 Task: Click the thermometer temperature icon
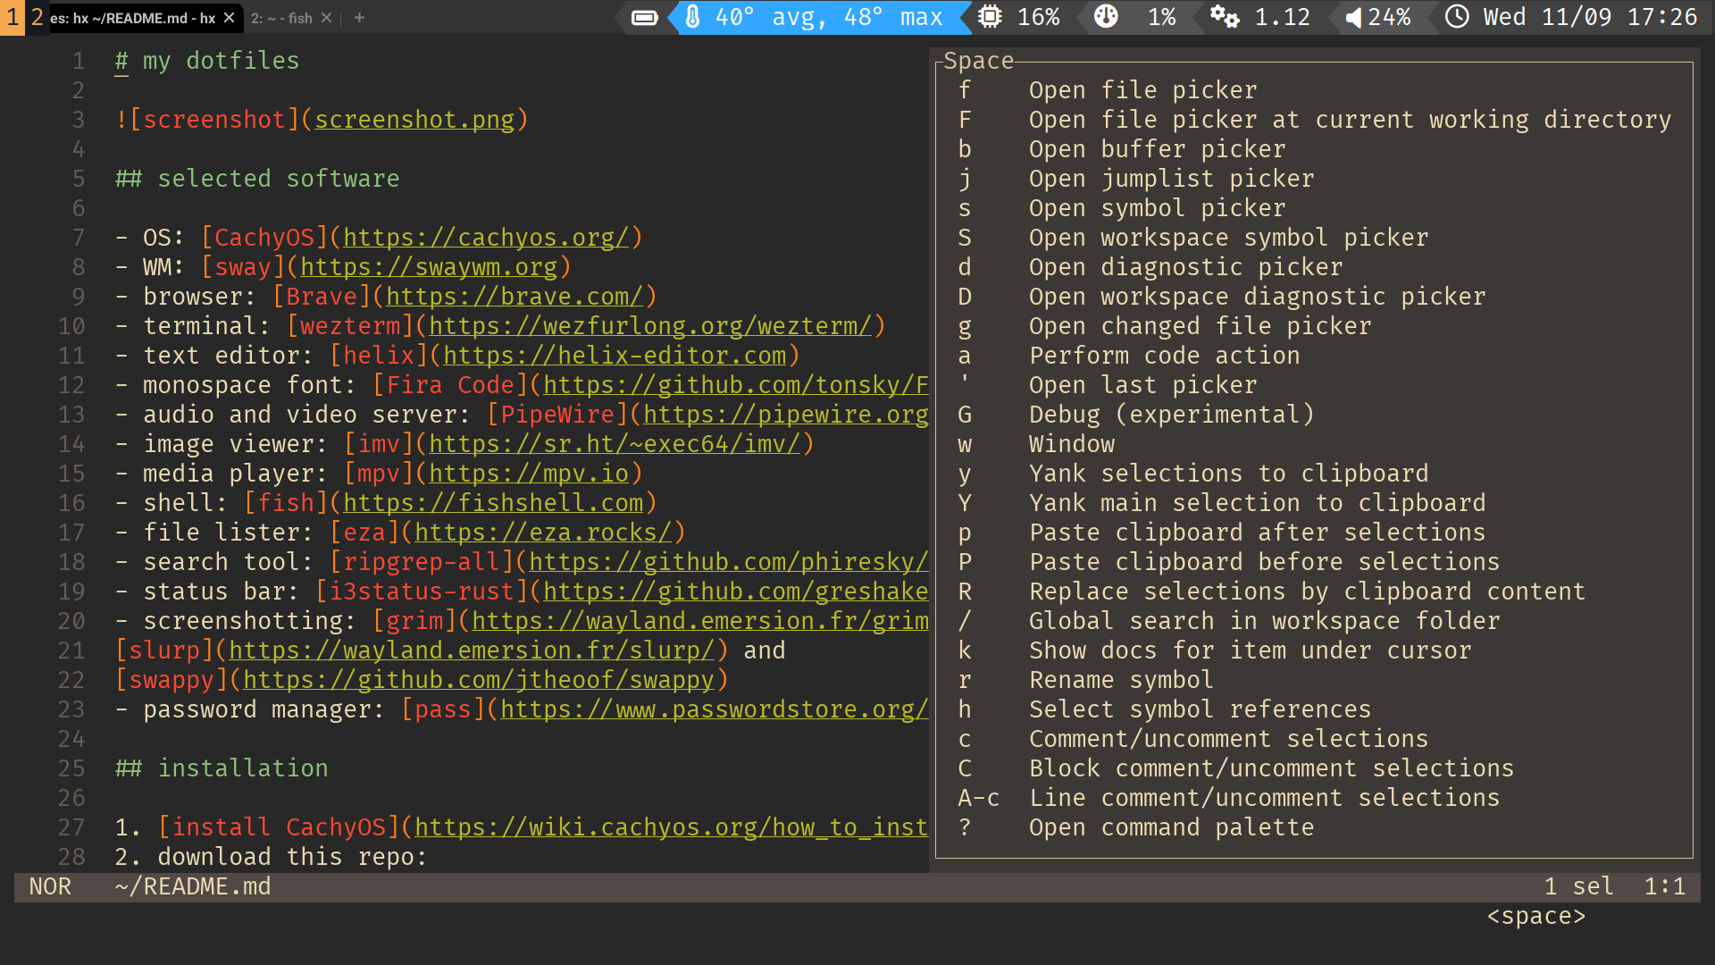coord(693,17)
